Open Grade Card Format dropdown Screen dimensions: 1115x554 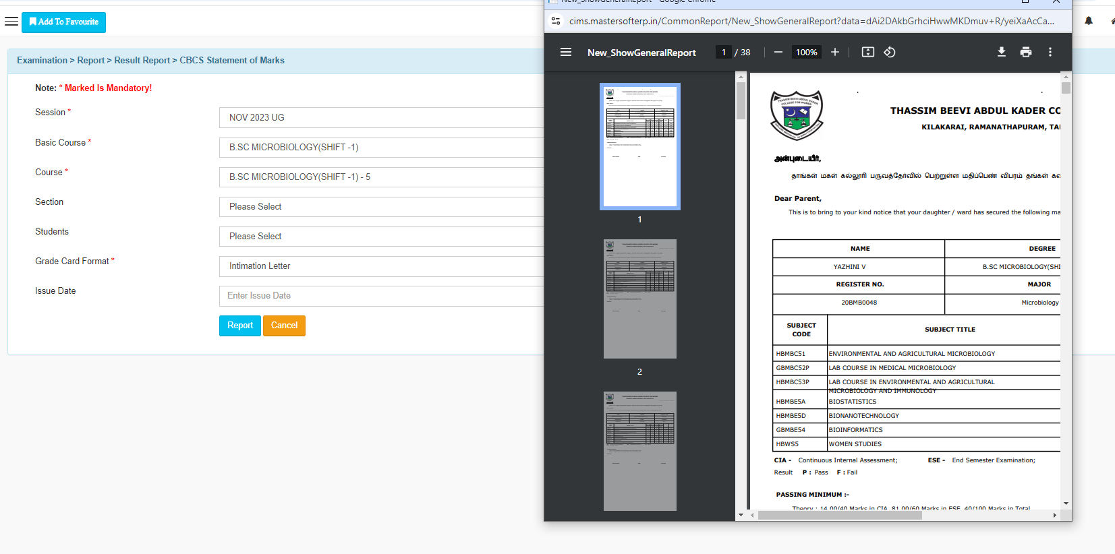[x=381, y=266]
